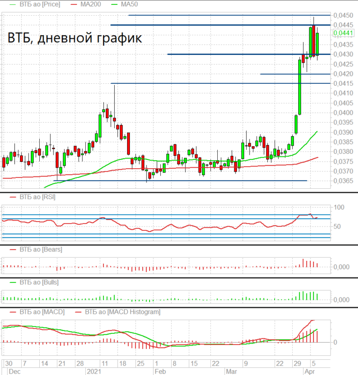This screenshot has width=358, height=375.
Task: Click the date label 11 on time axis
Action: click(x=104, y=364)
